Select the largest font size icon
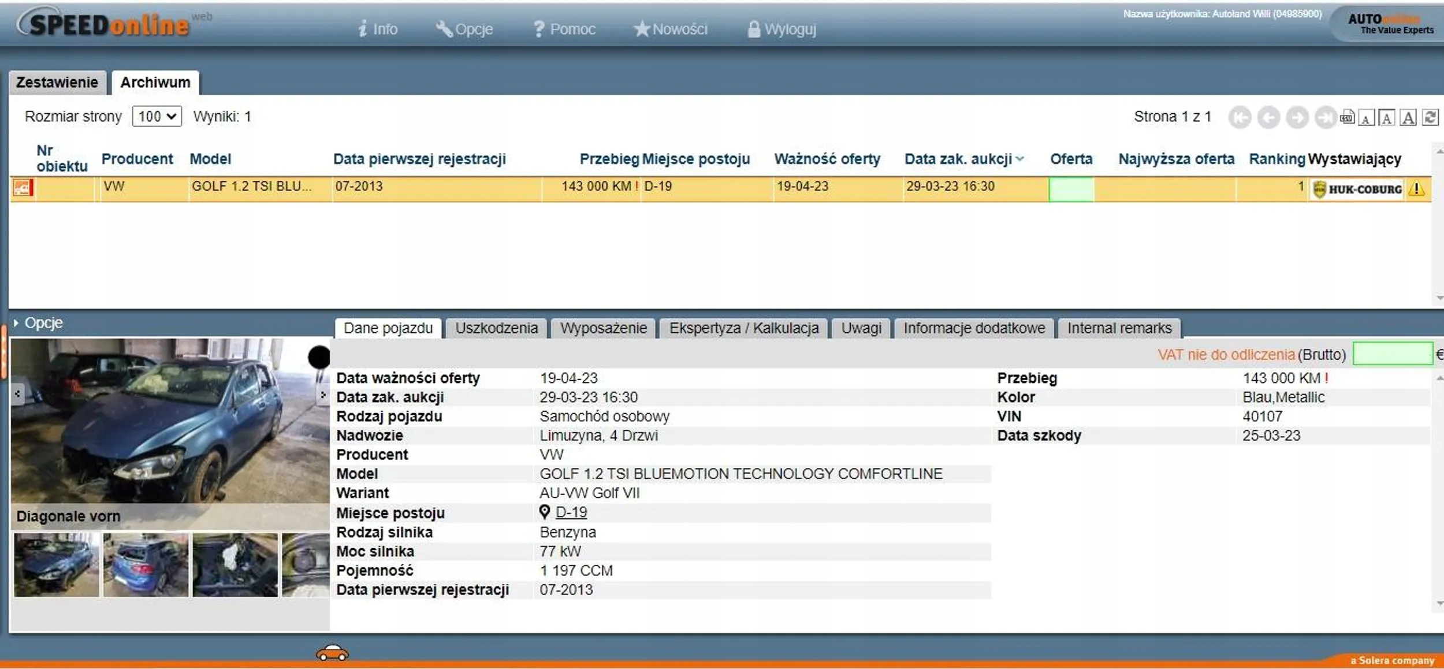This screenshot has height=669, width=1444. click(x=1409, y=118)
